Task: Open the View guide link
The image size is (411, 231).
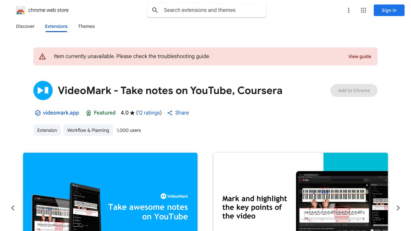Action: [x=360, y=56]
